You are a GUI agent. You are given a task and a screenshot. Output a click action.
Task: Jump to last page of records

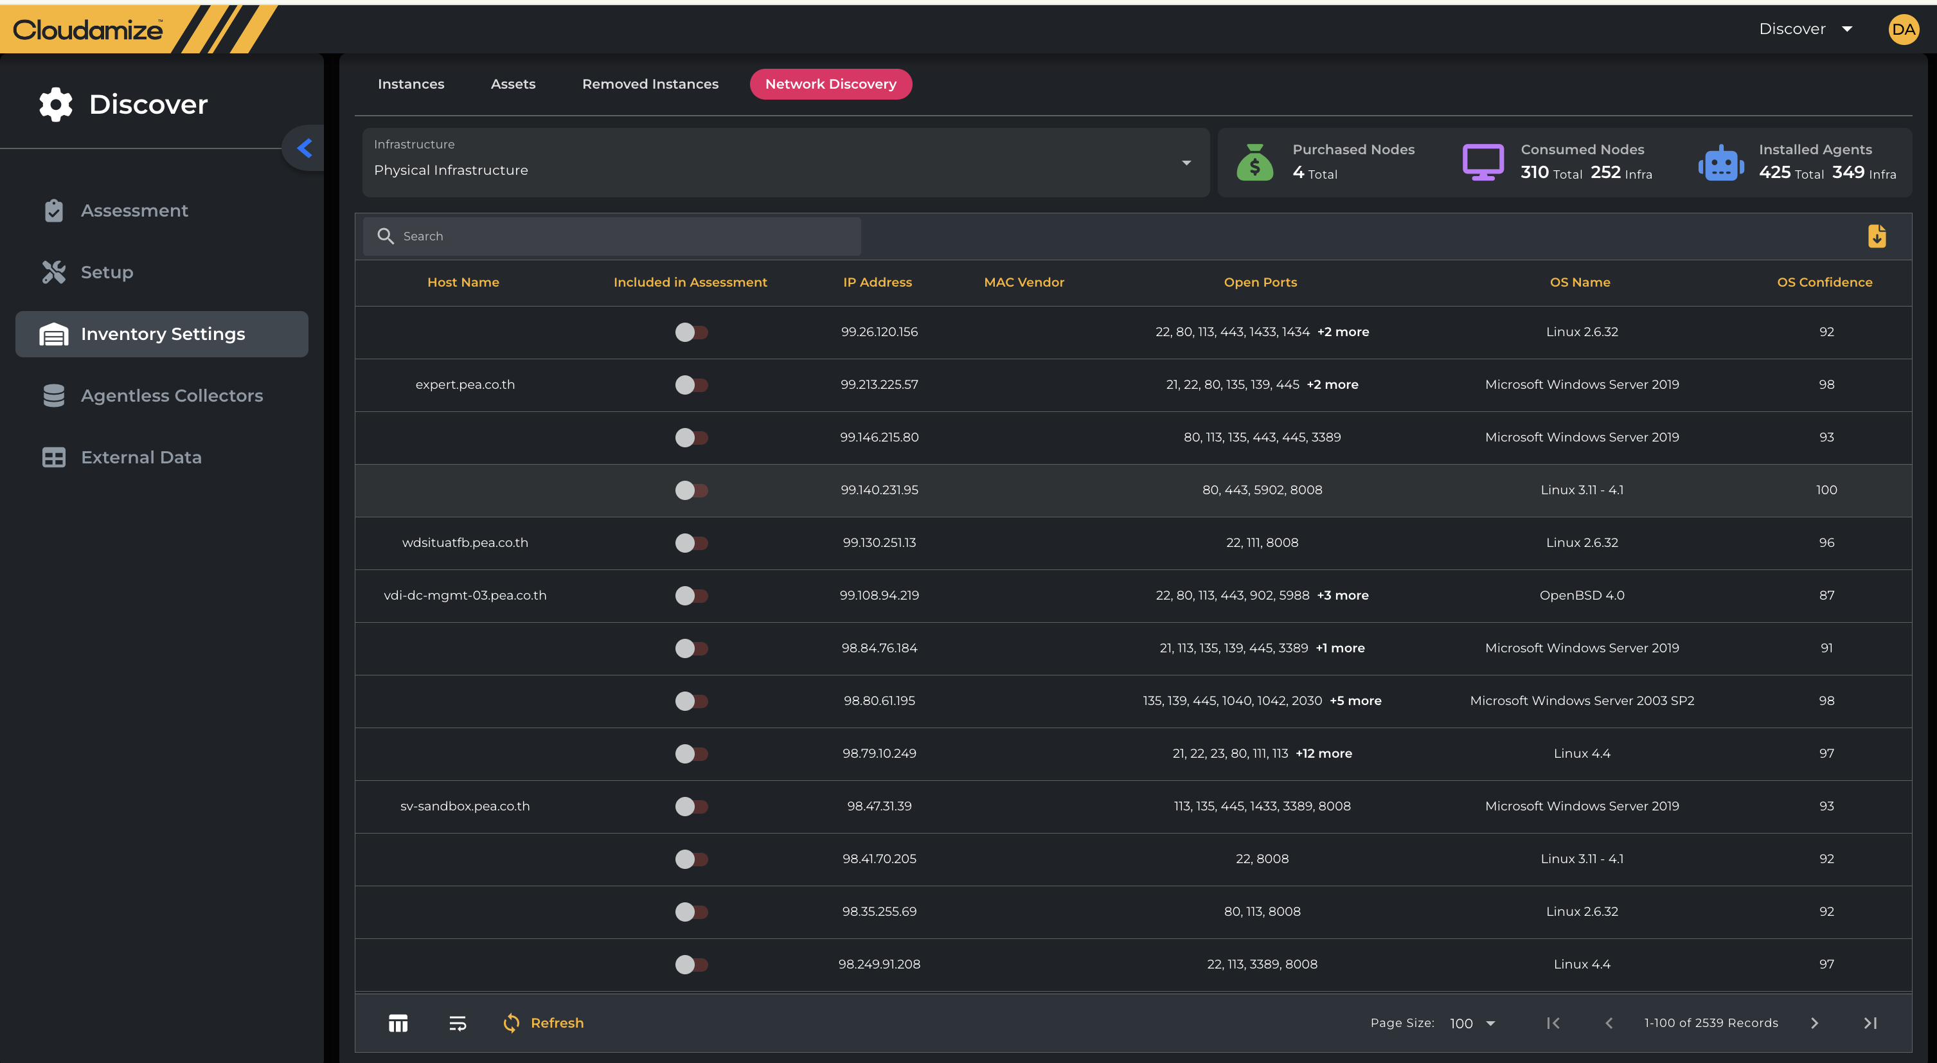[1870, 1023]
